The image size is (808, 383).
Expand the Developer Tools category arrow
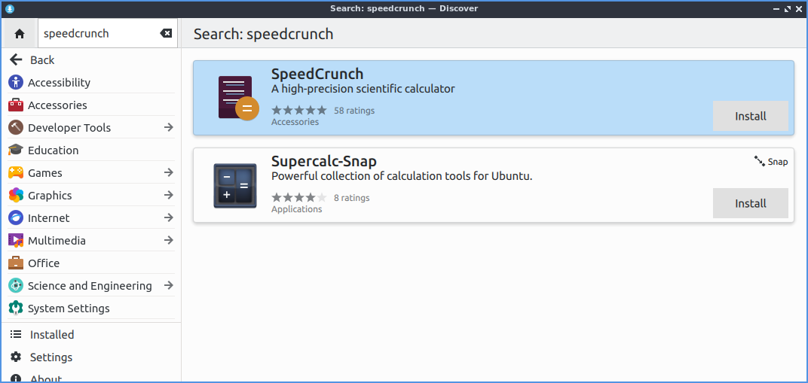tap(168, 128)
